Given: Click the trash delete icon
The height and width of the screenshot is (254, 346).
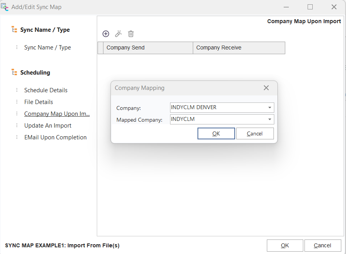Looking at the screenshot, I should (x=131, y=34).
